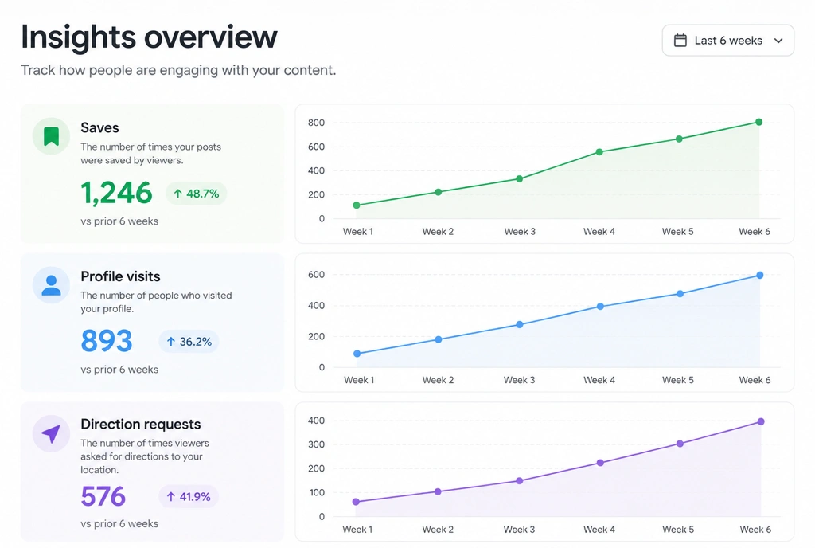This screenshot has width=815, height=548.
Task: Click the Profile visits card heading
Action: point(121,276)
